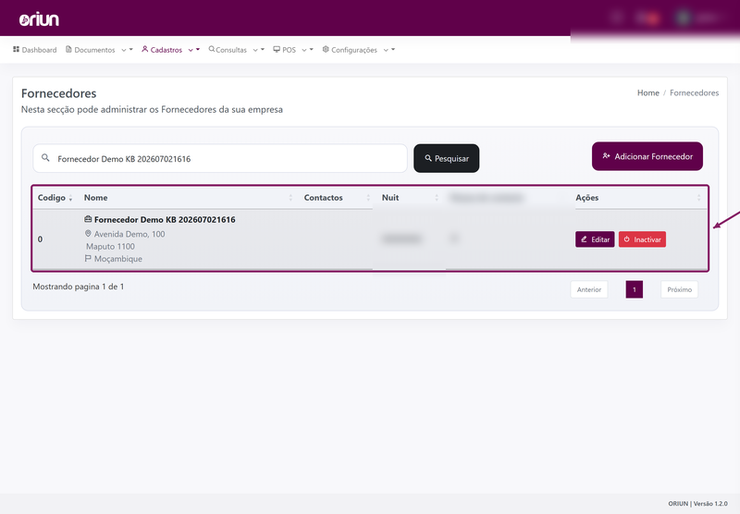Click the POS monitor icon
740x514 pixels.
277,49
